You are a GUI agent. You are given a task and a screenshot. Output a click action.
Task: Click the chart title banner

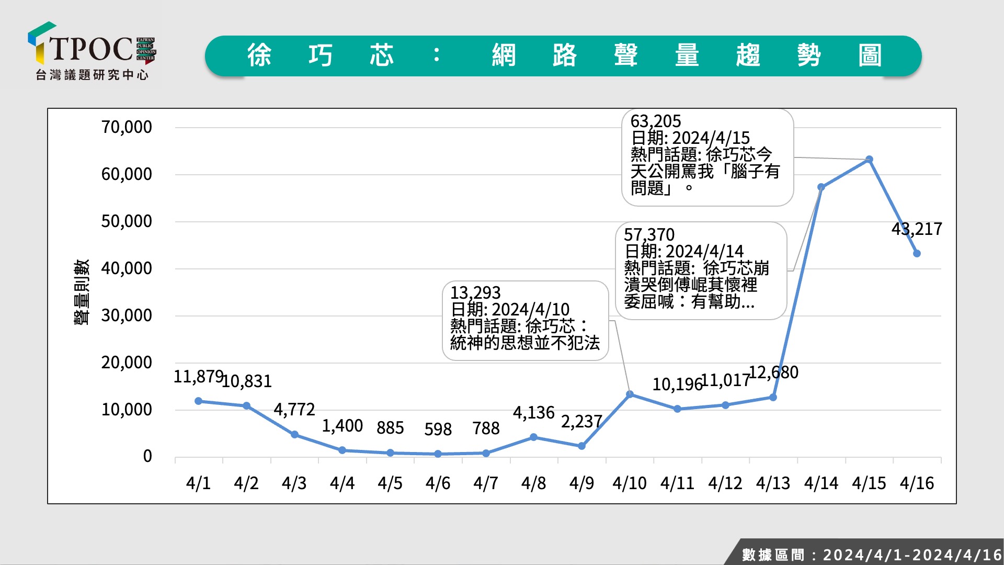(563, 55)
